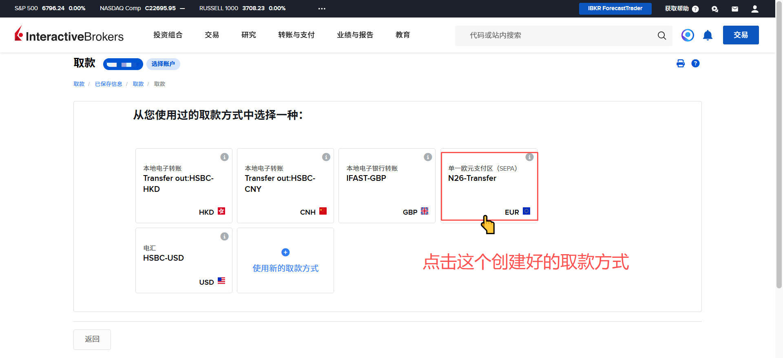
Task: Open the mail messages icon
Action: pyautogui.click(x=735, y=9)
